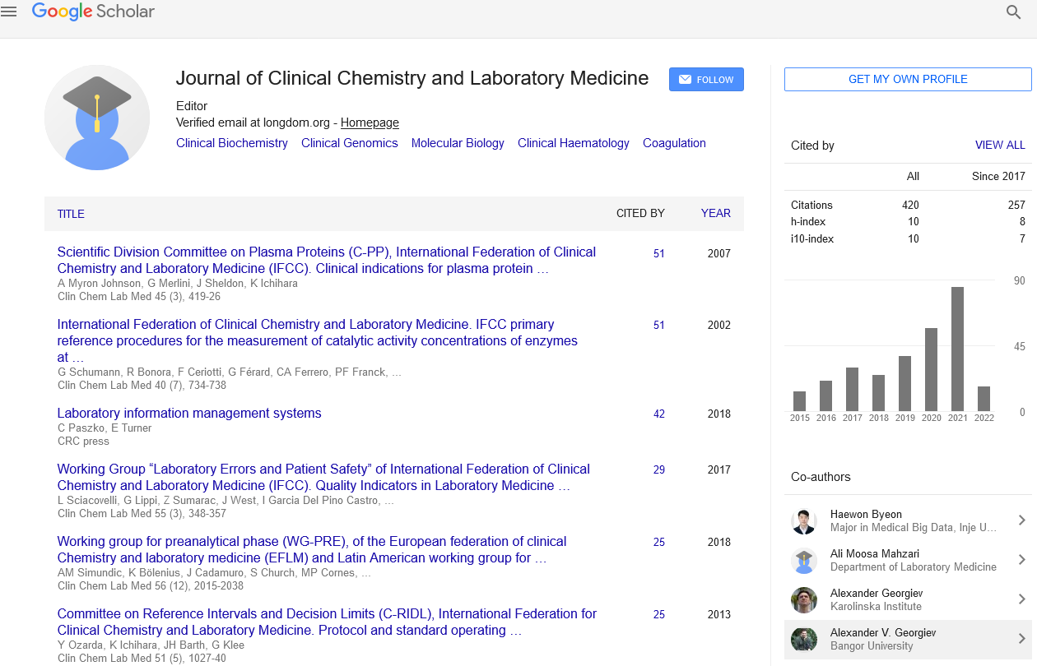The width and height of the screenshot is (1037, 666).
Task: Open Haewon Byeon's co-author photo
Action: (803, 521)
